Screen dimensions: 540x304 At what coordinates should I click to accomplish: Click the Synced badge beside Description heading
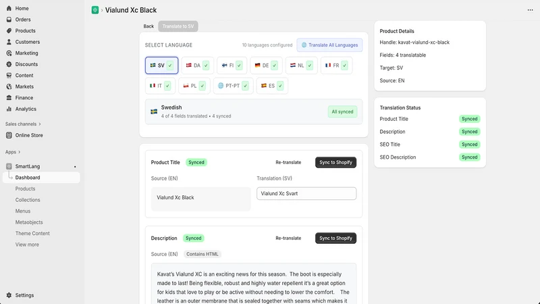point(194,238)
